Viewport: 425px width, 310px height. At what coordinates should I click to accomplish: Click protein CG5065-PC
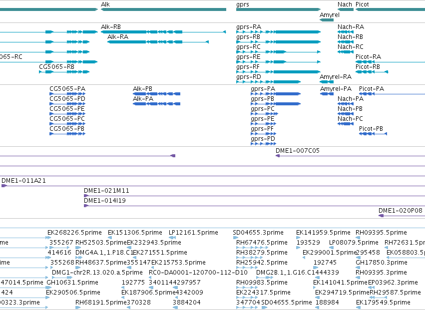coord(67,119)
